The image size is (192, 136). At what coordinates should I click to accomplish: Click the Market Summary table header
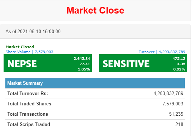pos(95,83)
